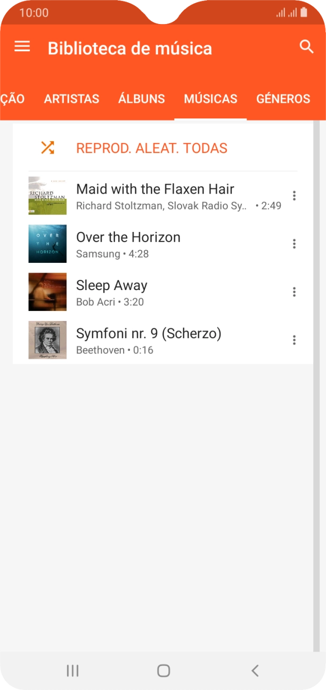This screenshot has height=690, width=326.
Task: Select the MÚSICAS tab
Action: point(210,99)
